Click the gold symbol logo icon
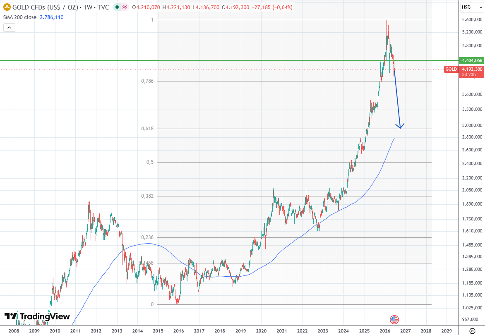The width and height of the screenshot is (485, 335). click(7, 7)
